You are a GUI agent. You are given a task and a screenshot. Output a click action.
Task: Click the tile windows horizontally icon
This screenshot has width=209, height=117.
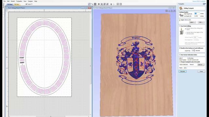click(118, 4)
